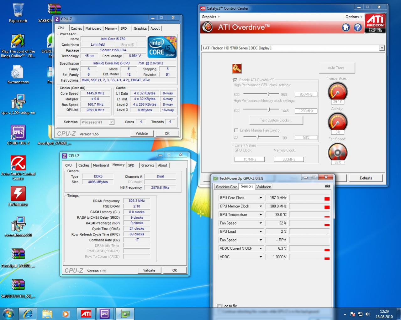Click the 1200MHz memory clock value field
The image size is (401, 320).
[306, 111]
